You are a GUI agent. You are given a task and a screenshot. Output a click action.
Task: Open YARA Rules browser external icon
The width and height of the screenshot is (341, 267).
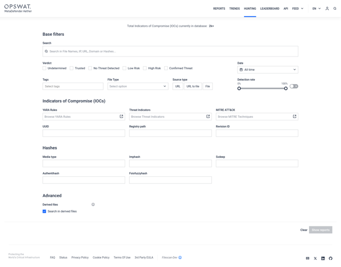pyautogui.click(x=121, y=116)
